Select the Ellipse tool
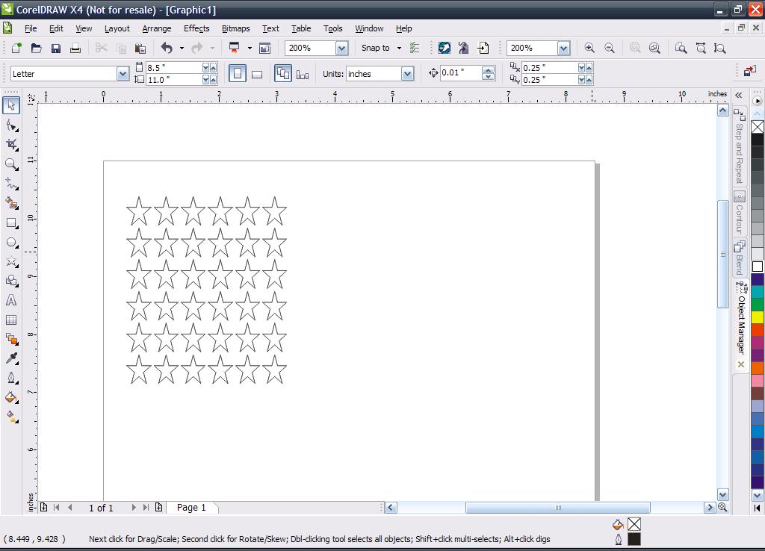This screenshot has height=551, width=765. click(x=11, y=243)
